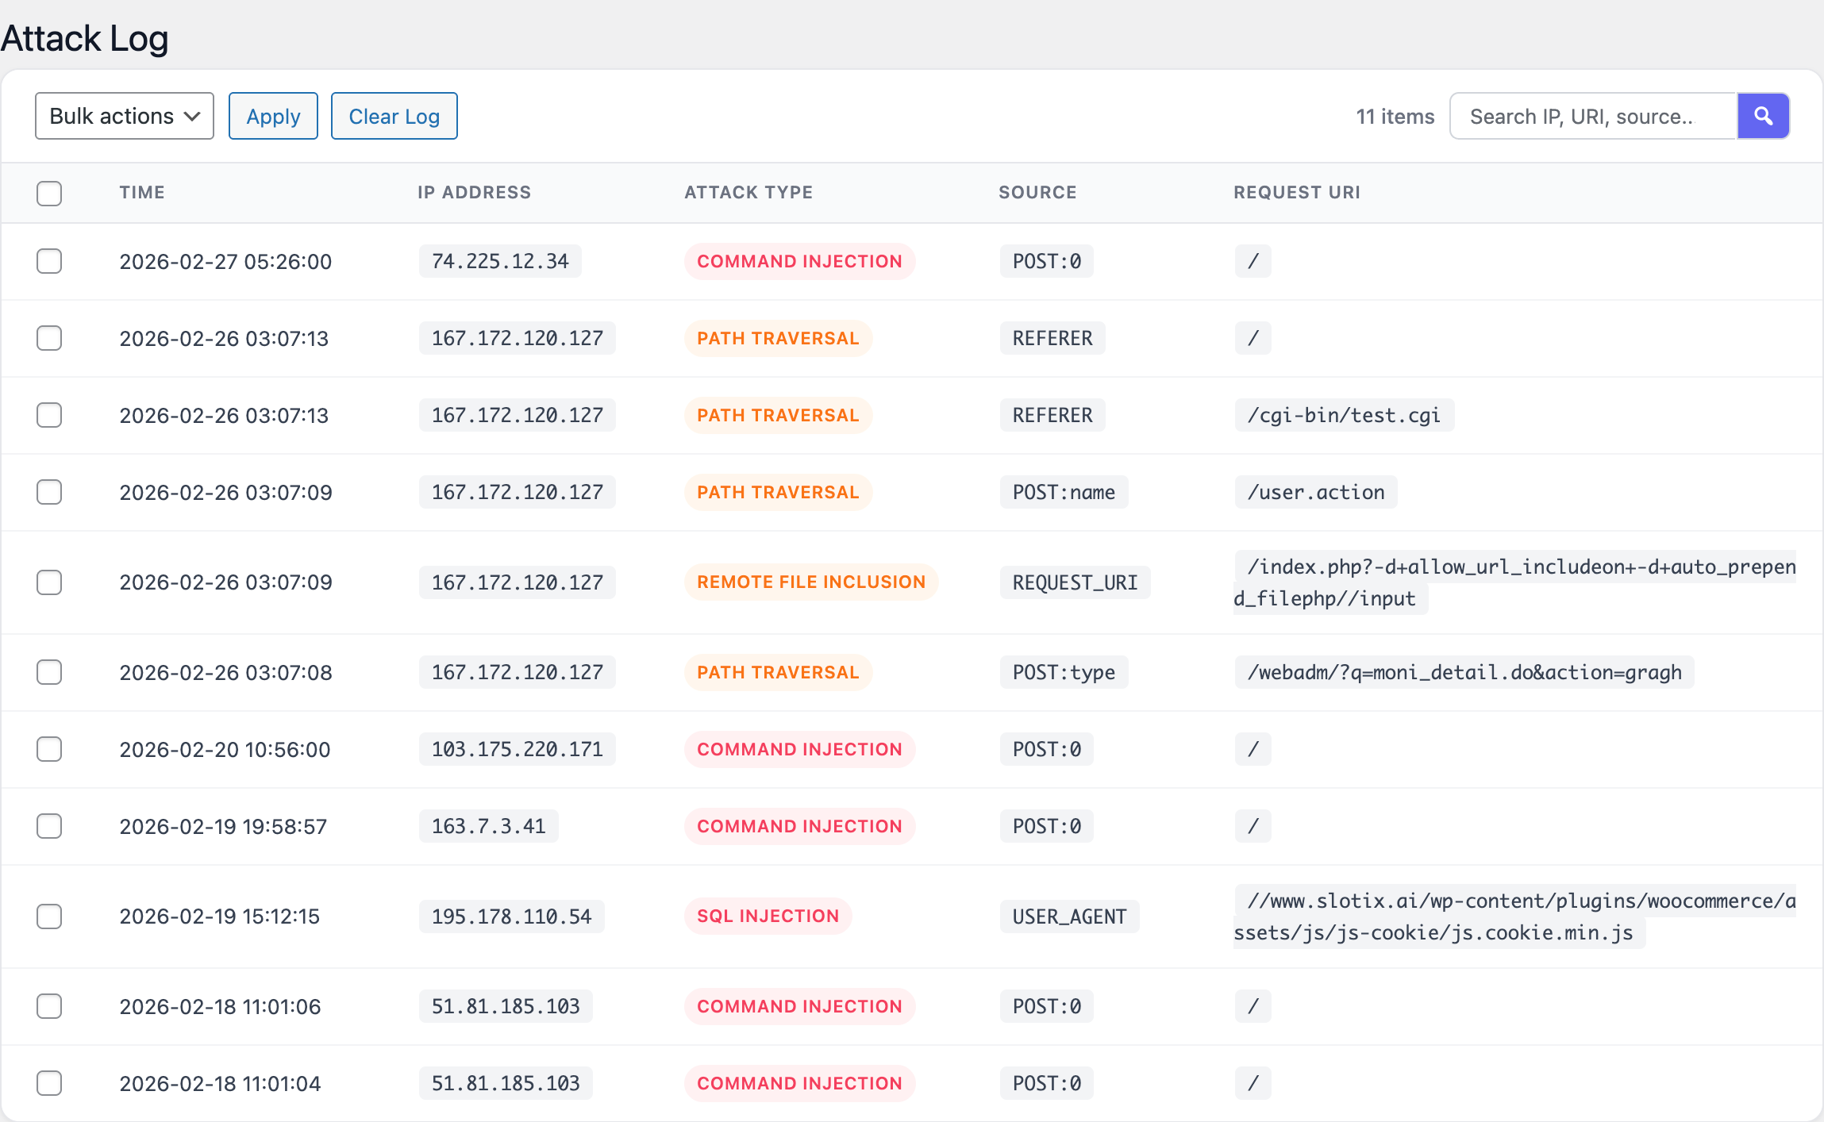Image resolution: width=1824 pixels, height=1122 pixels.
Task: Toggle the select-all checkbox in header
Action: tap(49, 193)
